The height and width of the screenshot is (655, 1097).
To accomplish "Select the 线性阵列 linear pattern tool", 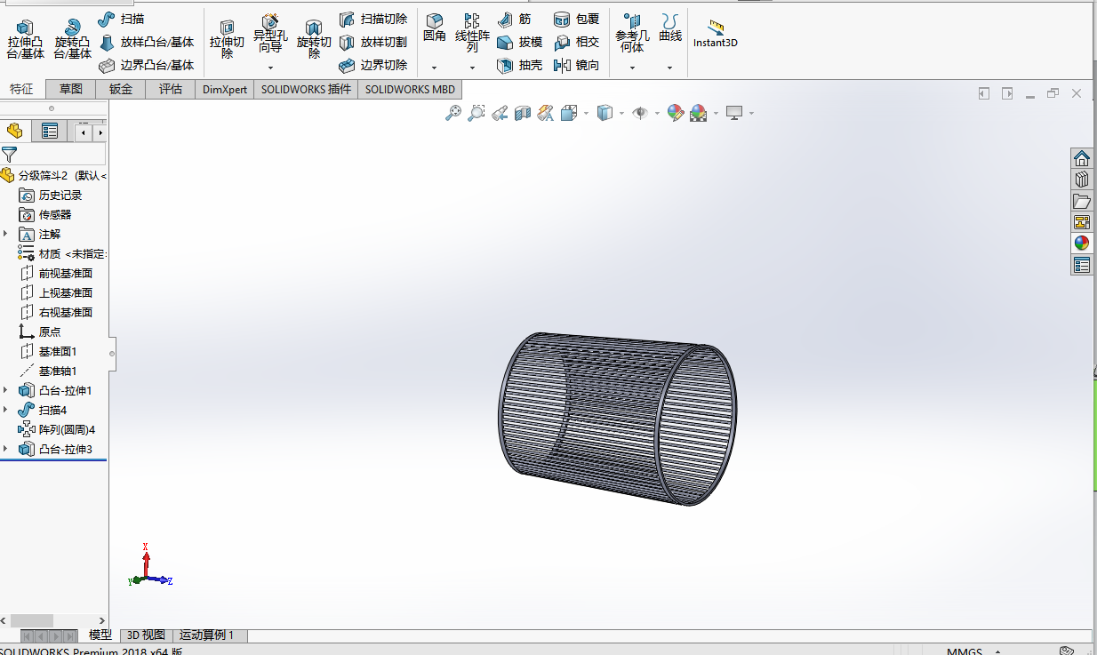I will tap(472, 32).
